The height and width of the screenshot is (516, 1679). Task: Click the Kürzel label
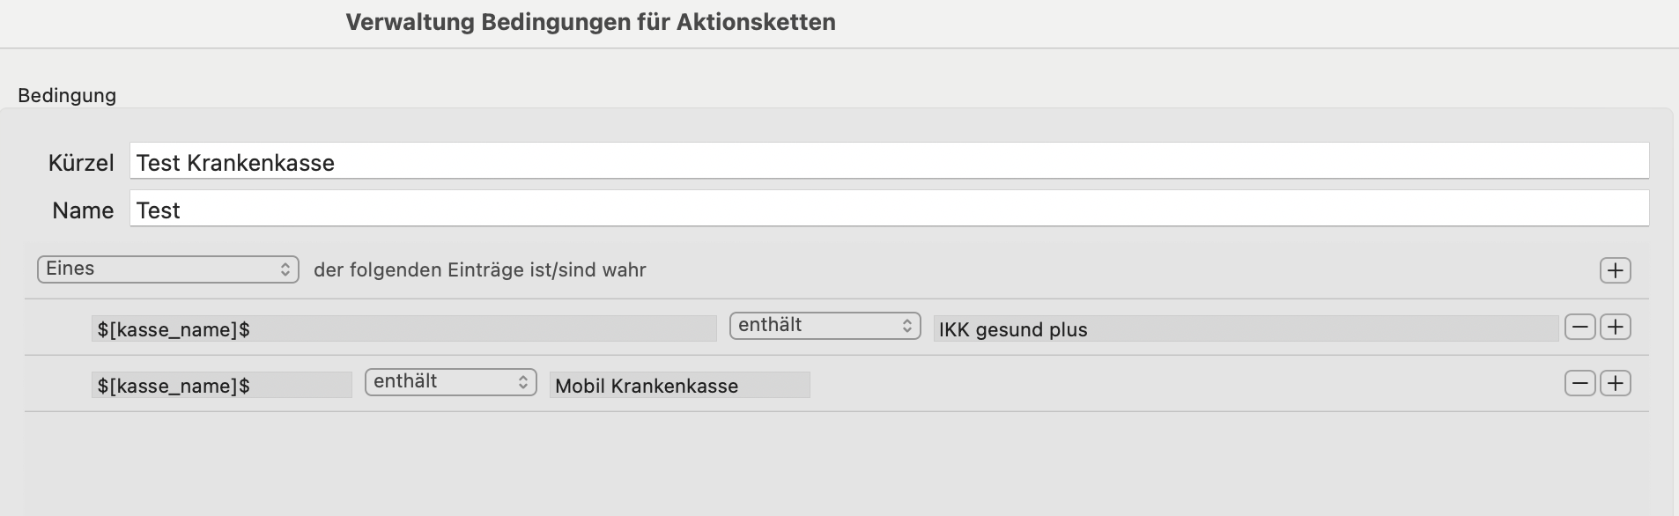(81, 163)
